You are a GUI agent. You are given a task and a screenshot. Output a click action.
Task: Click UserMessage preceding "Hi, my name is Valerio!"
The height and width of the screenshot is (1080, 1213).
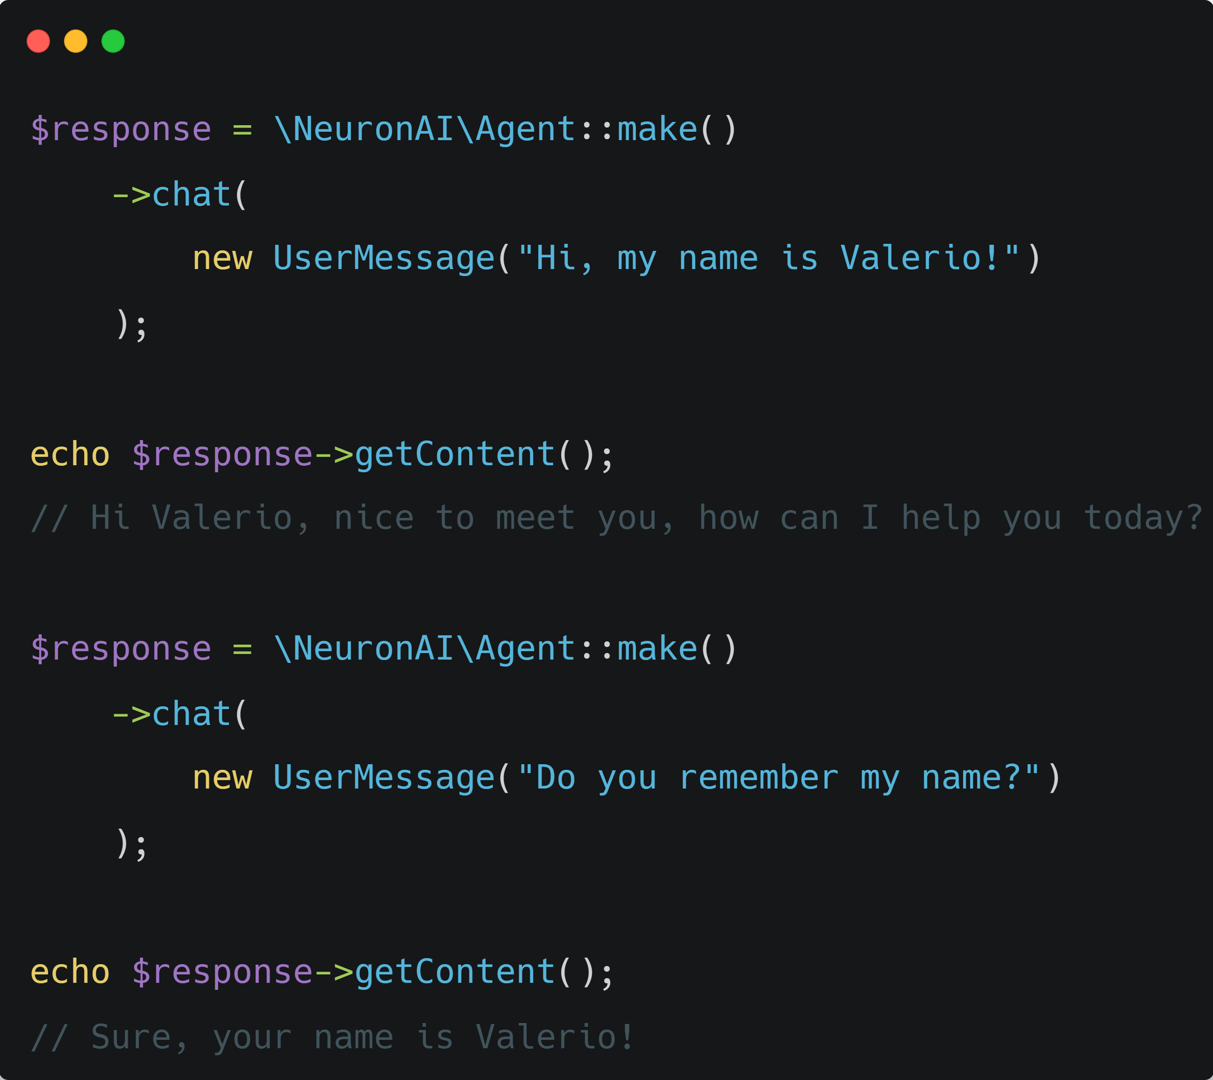pos(384,259)
